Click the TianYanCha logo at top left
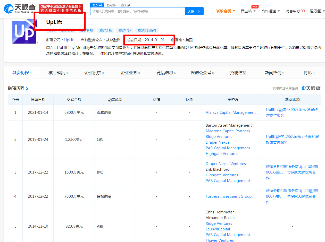The height and width of the screenshot is (242, 325). (x=20, y=9)
